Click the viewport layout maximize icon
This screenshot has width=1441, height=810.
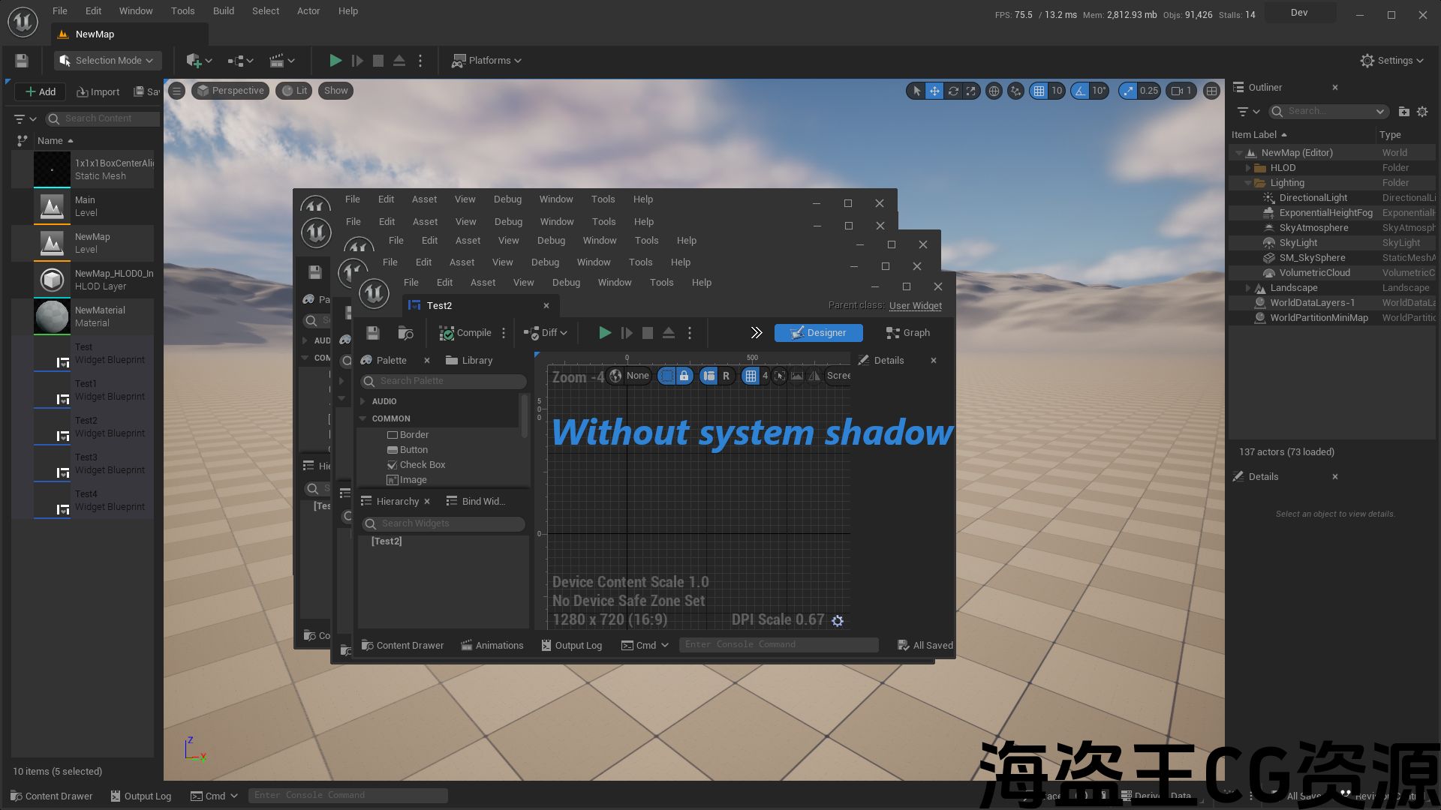pos(1211,91)
